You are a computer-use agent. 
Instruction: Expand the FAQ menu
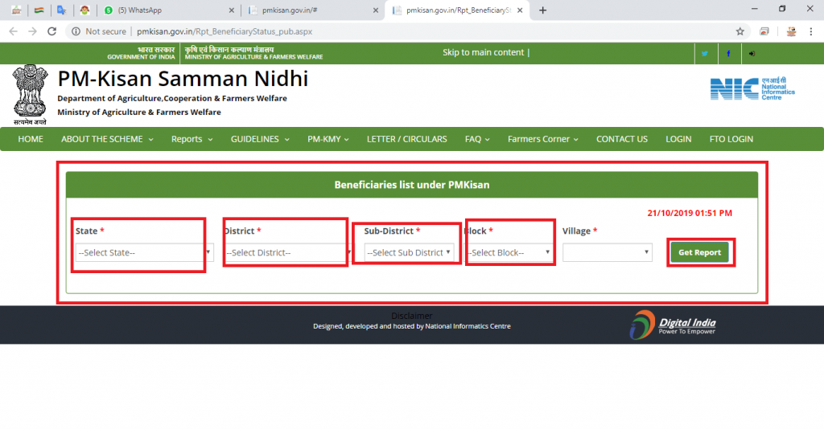point(477,139)
